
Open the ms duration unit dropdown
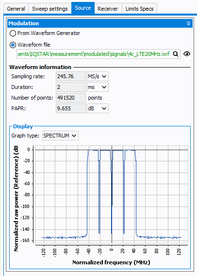pos(98,87)
